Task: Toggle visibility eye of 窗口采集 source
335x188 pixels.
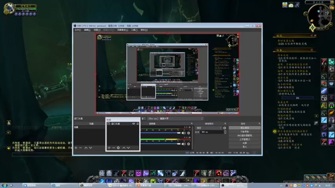Action: [134, 124]
